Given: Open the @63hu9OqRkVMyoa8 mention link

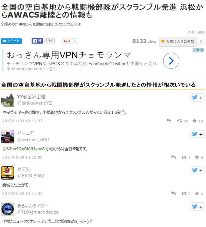Looking at the screenshot, I should (x=24, y=149).
